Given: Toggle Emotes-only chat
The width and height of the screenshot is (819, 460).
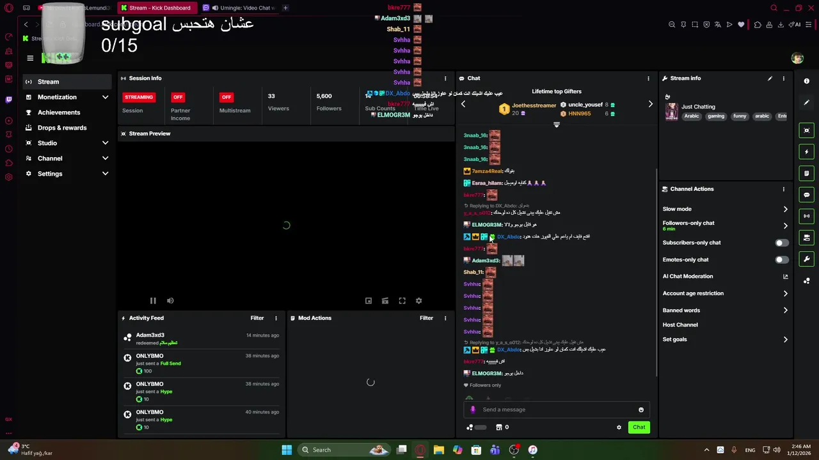Looking at the screenshot, I should 782,260.
